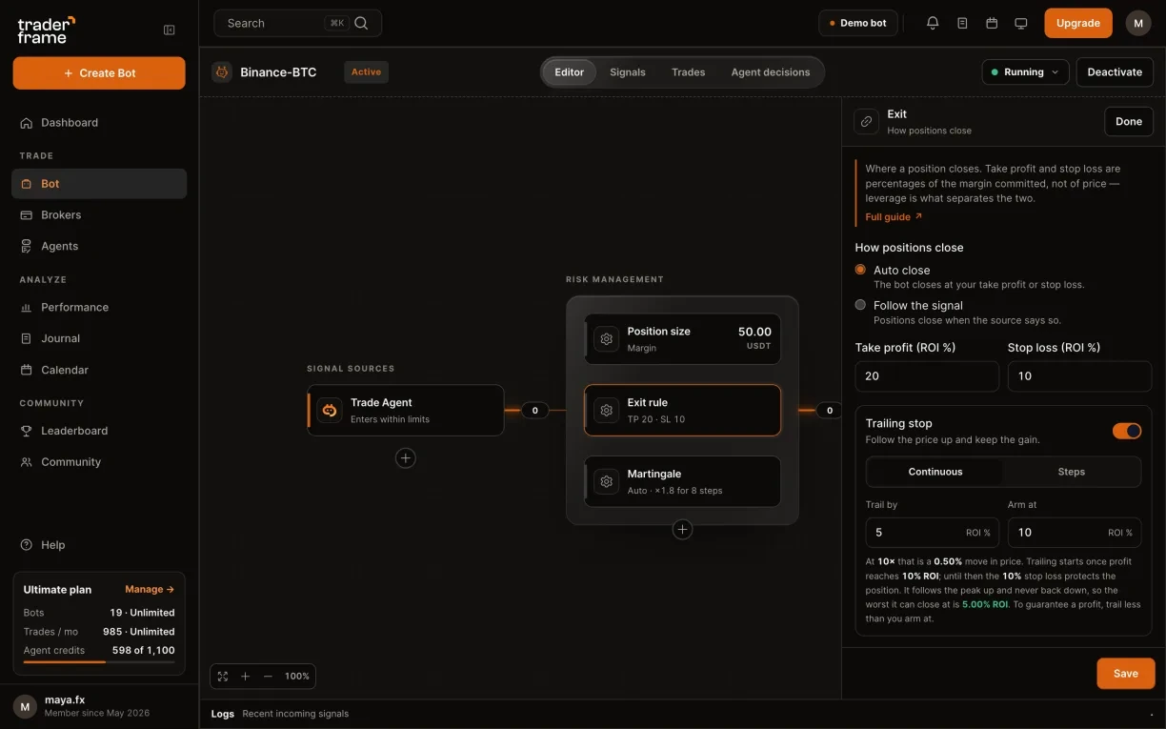Collapse the sidebar with the panel icon
Screen dimensions: 1166x729
tap(170, 30)
